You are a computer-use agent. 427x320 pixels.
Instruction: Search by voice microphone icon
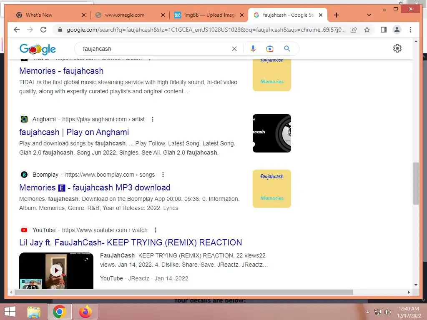253,49
